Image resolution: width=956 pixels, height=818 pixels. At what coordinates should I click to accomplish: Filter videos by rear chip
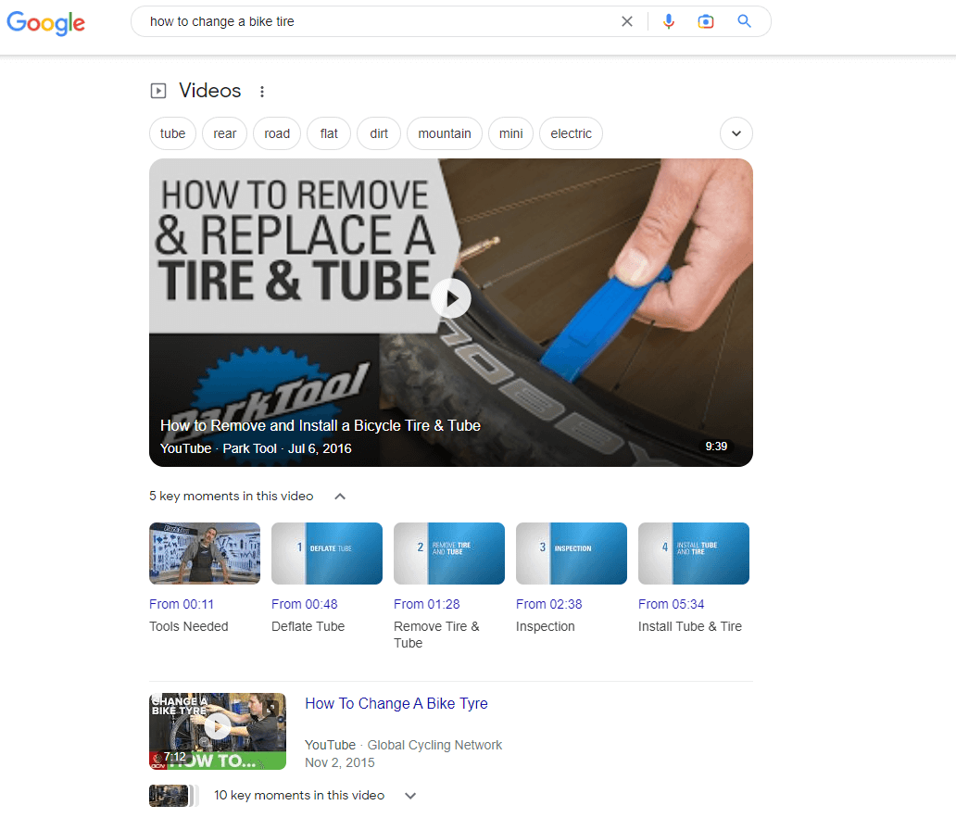pyautogui.click(x=224, y=133)
